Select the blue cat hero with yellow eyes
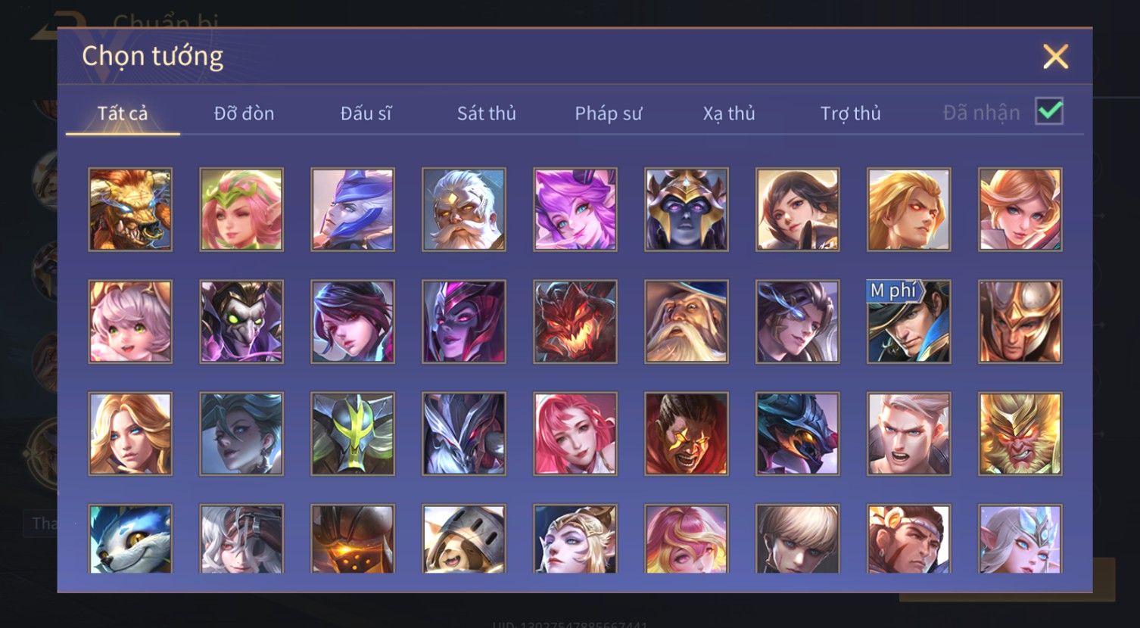 point(130,539)
